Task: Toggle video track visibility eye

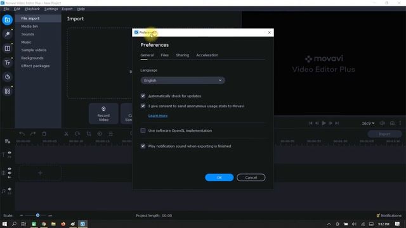Action: (10, 169)
